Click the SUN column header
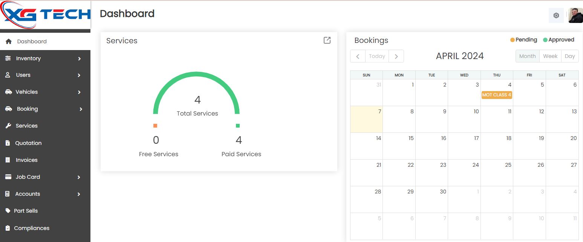The width and height of the screenshot is (583, 242). point(366,75)
